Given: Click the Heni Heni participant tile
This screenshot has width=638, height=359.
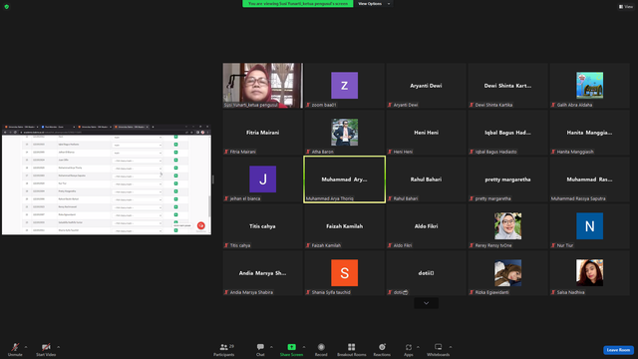Looking at the screenshot, I should (426, 133).
